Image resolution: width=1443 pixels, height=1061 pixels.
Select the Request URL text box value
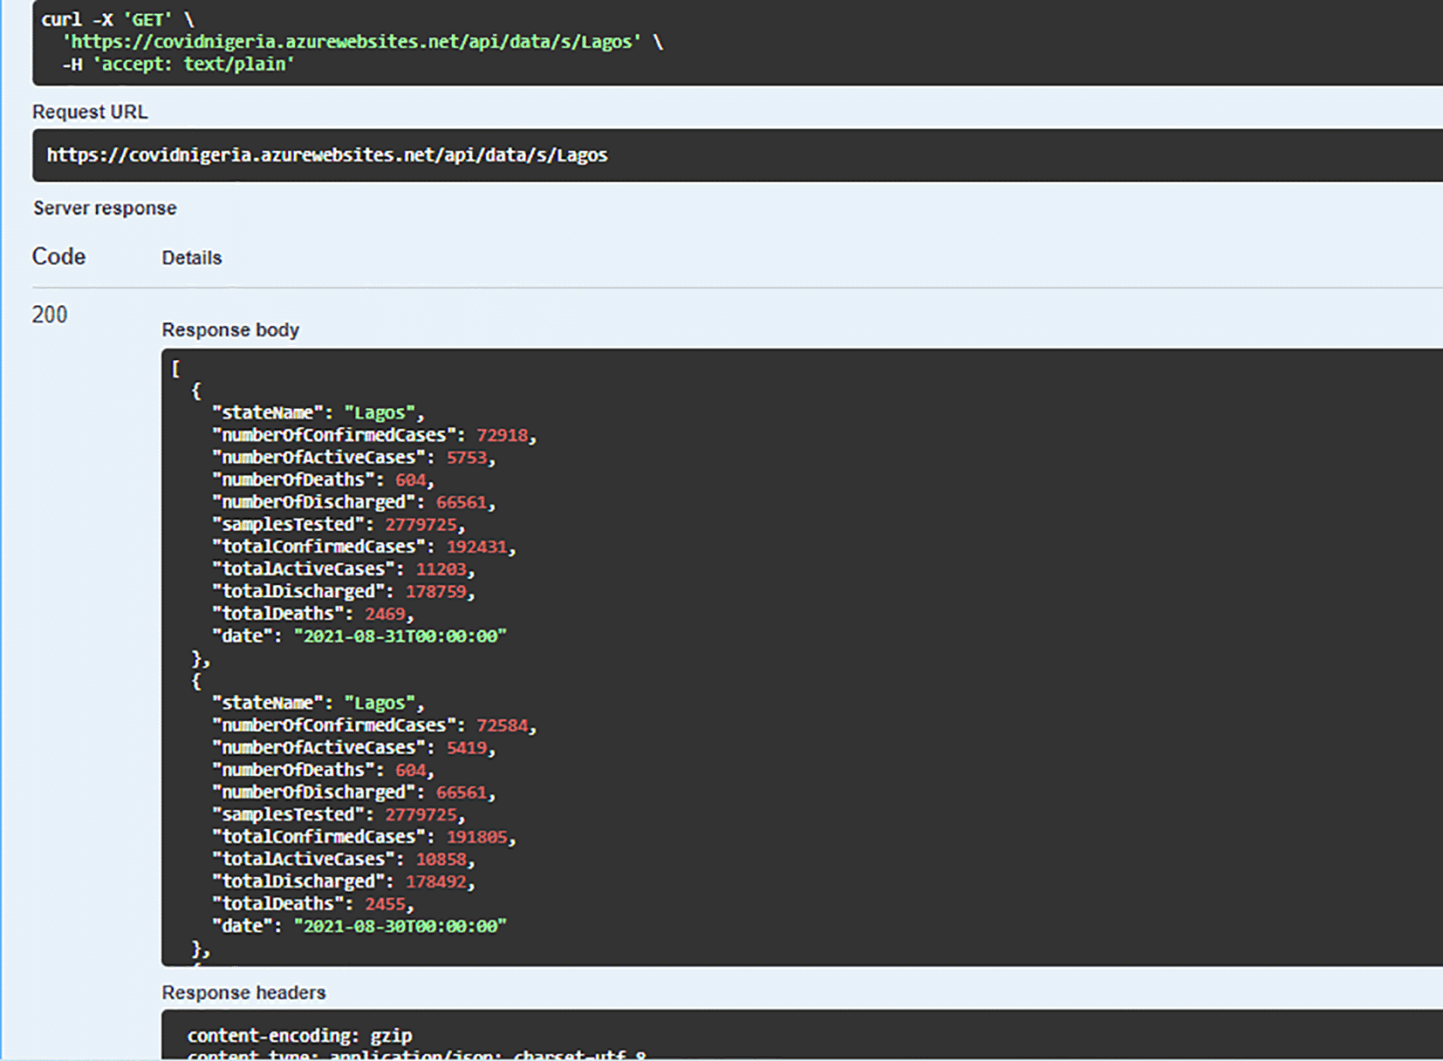(x=327, y=155)
